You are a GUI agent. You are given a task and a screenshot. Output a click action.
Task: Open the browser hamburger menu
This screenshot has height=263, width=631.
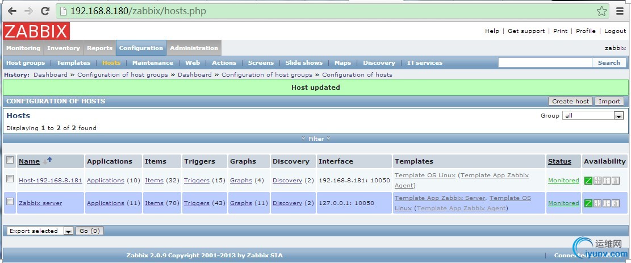coord(620,11)
